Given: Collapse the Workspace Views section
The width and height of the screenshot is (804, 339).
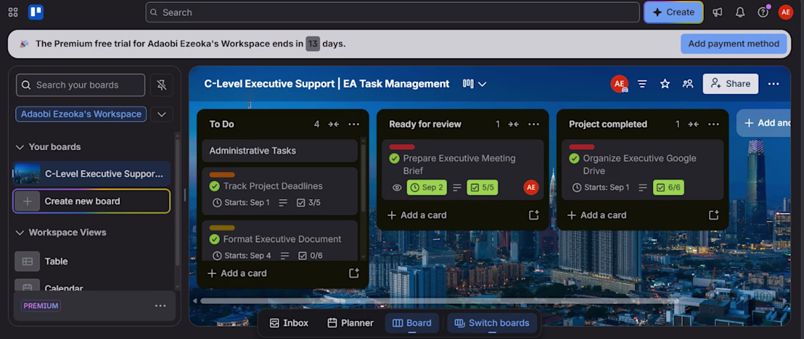Looking at the screenshot, I should point(20,233).
